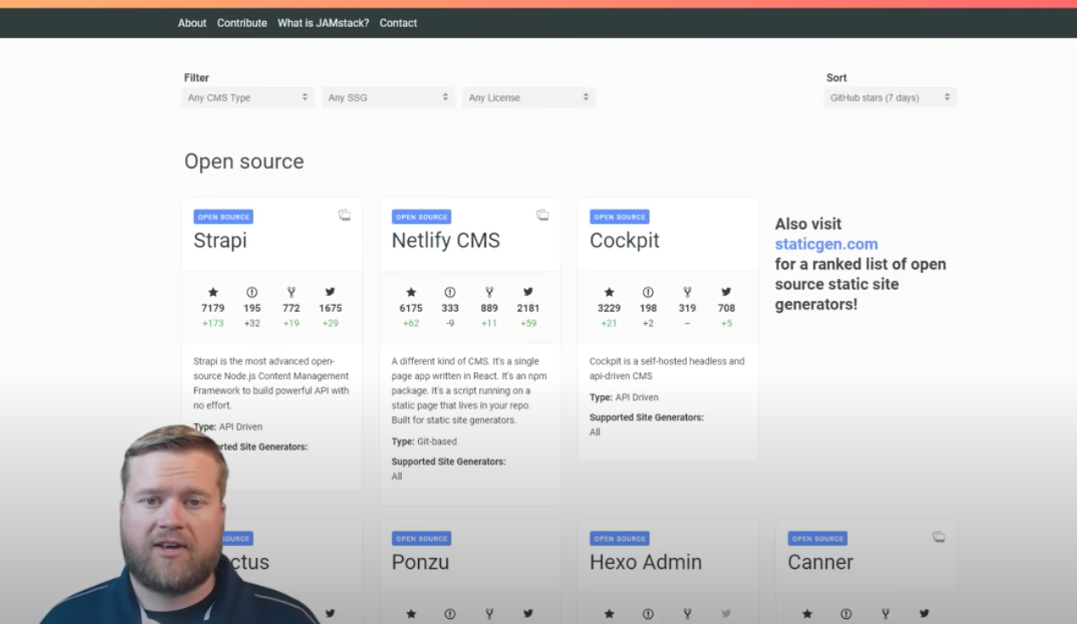The height and width of the screenshot is (624, 1077).
Task: Click the Strapi OPEN SOURCE badge
Action: [x=223, y=217]
